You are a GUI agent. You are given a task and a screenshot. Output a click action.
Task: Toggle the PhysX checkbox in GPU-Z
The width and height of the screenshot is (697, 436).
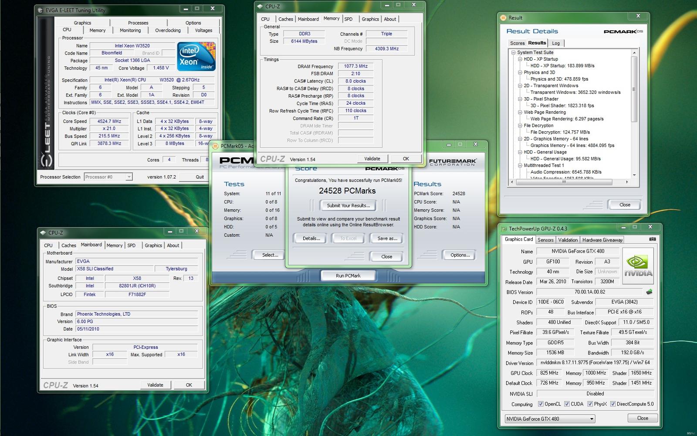(590, 404)
